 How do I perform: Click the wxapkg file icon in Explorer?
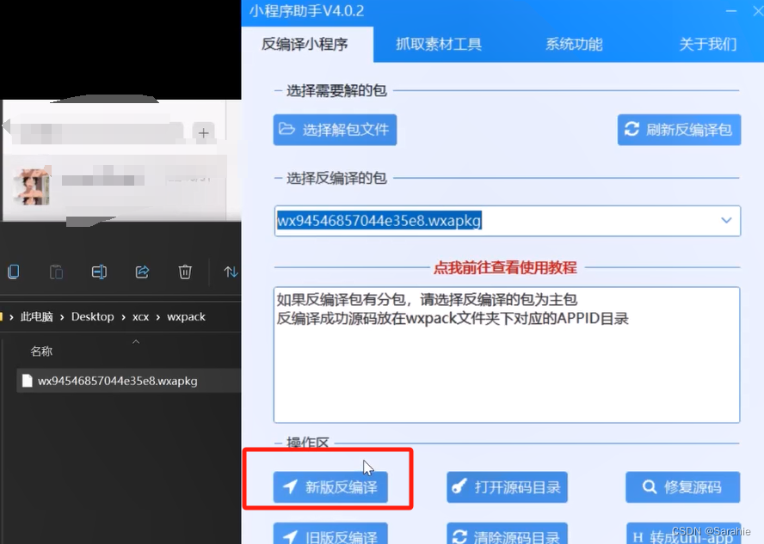pyautogui.click(x=28, y=381)
